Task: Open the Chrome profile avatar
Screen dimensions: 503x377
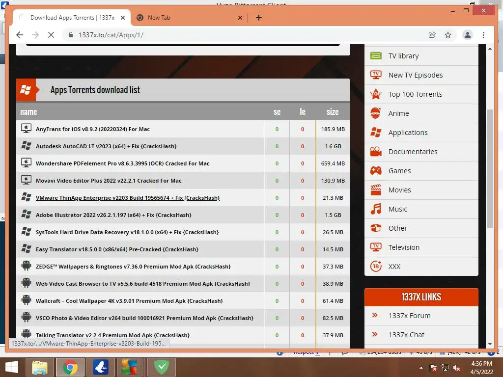Action: click(468, 35)
